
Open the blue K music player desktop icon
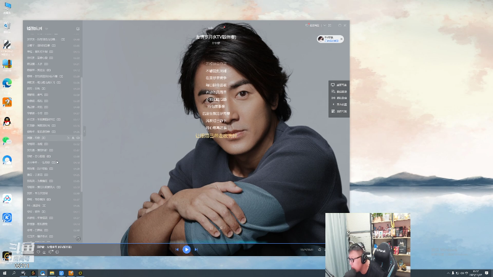(x=7, y=218)
